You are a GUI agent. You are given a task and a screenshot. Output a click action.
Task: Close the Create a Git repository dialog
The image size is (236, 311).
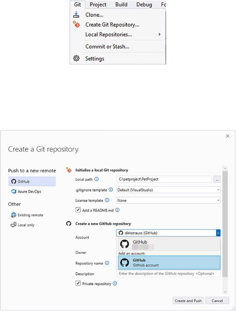pos(228,136)
